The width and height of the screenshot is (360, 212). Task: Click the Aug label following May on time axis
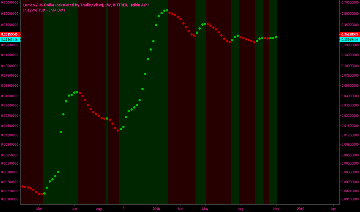click(241, 209)
